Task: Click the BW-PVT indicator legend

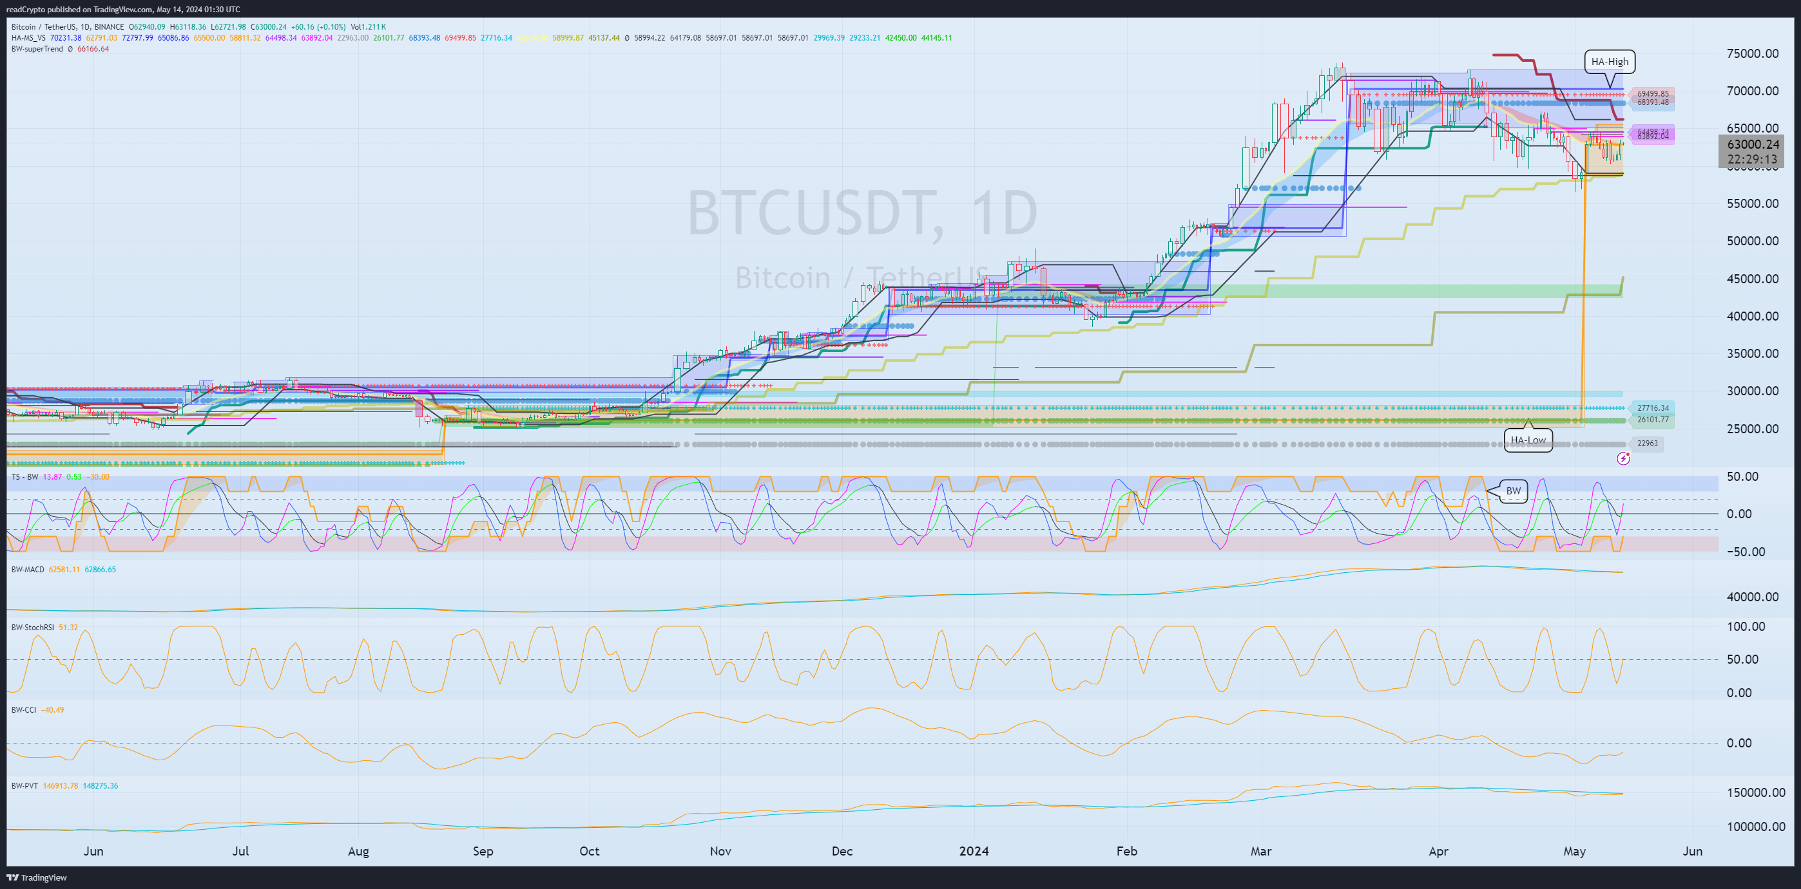Action: tap(24, 787)
